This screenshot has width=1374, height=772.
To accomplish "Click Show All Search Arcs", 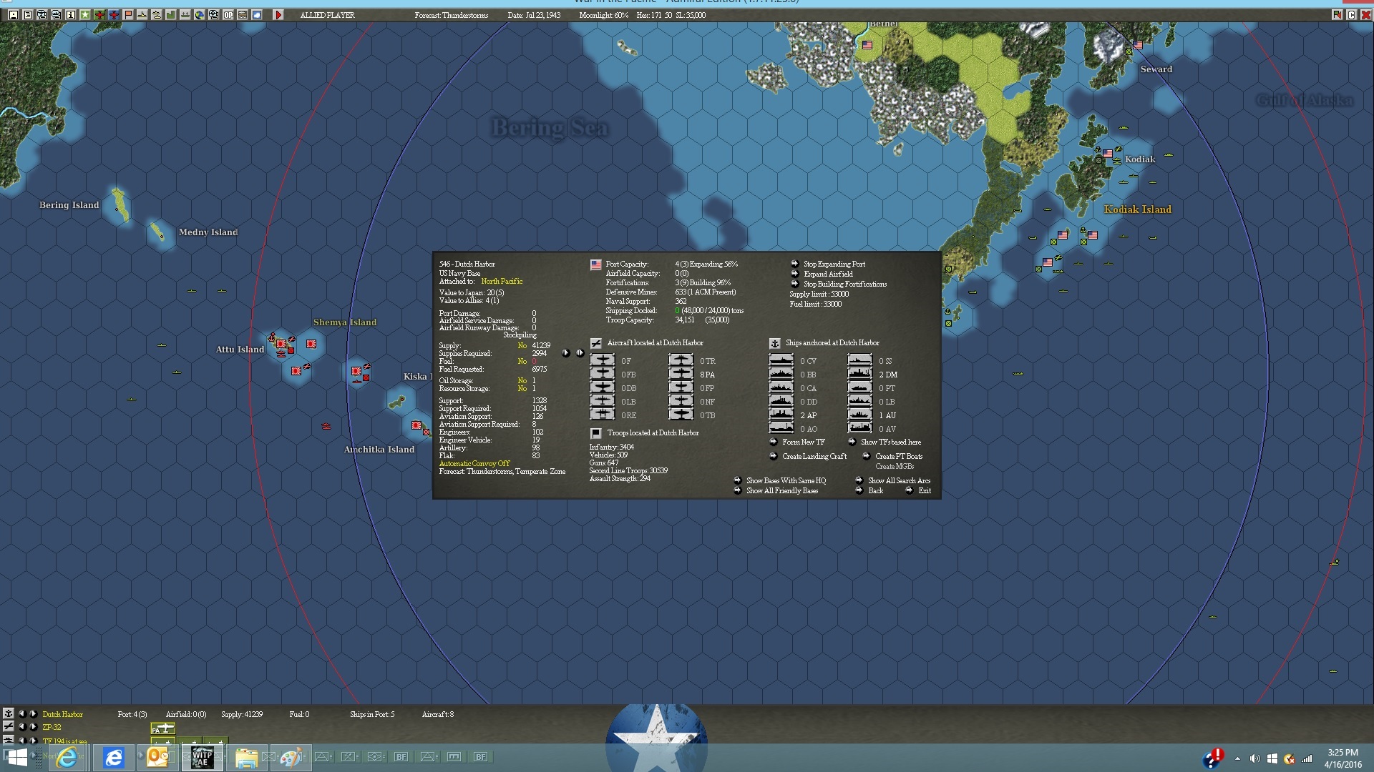I will (899, 481).
